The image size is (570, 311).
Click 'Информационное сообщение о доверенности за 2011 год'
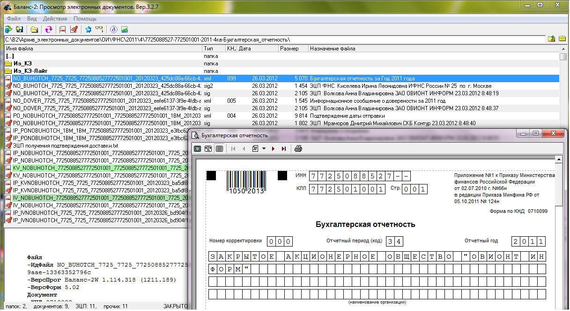tap(378, 101)
